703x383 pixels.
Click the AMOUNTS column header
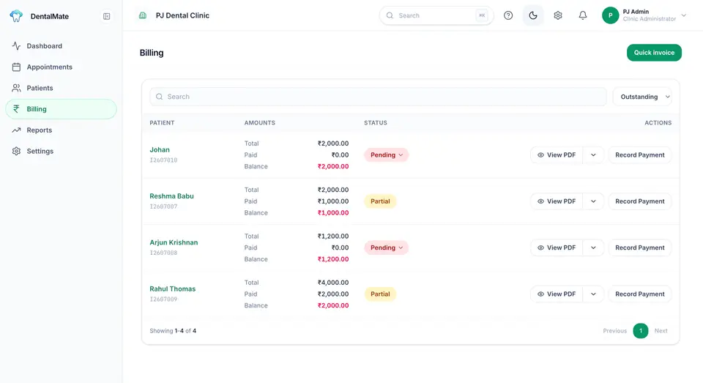pos(259,122)
